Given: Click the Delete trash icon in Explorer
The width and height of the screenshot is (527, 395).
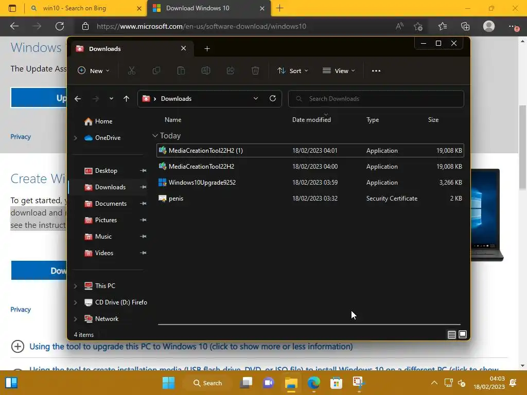Looking at the screenshot, I should tap(255, 70).
